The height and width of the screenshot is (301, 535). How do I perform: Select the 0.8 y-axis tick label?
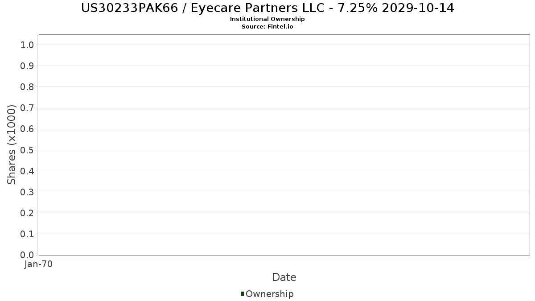coord(27,87)
